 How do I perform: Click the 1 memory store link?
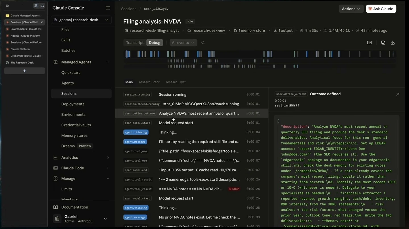tap(249, 30)
